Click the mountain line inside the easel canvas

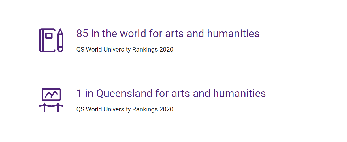[51, 94]
